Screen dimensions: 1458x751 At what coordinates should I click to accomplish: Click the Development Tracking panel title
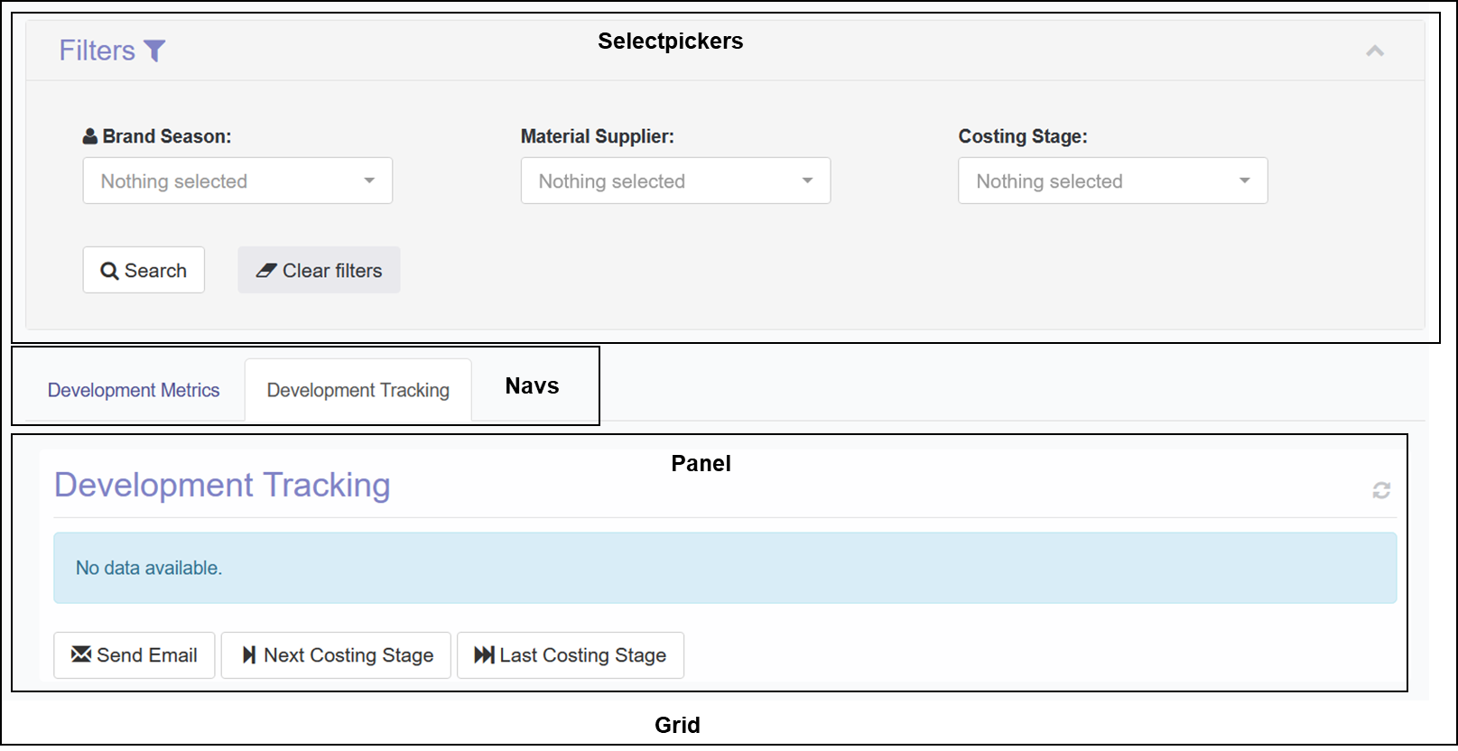[222, 485]
